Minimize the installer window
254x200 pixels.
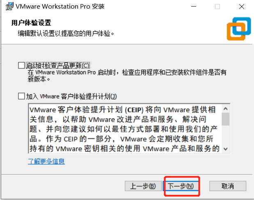[194, 7]
